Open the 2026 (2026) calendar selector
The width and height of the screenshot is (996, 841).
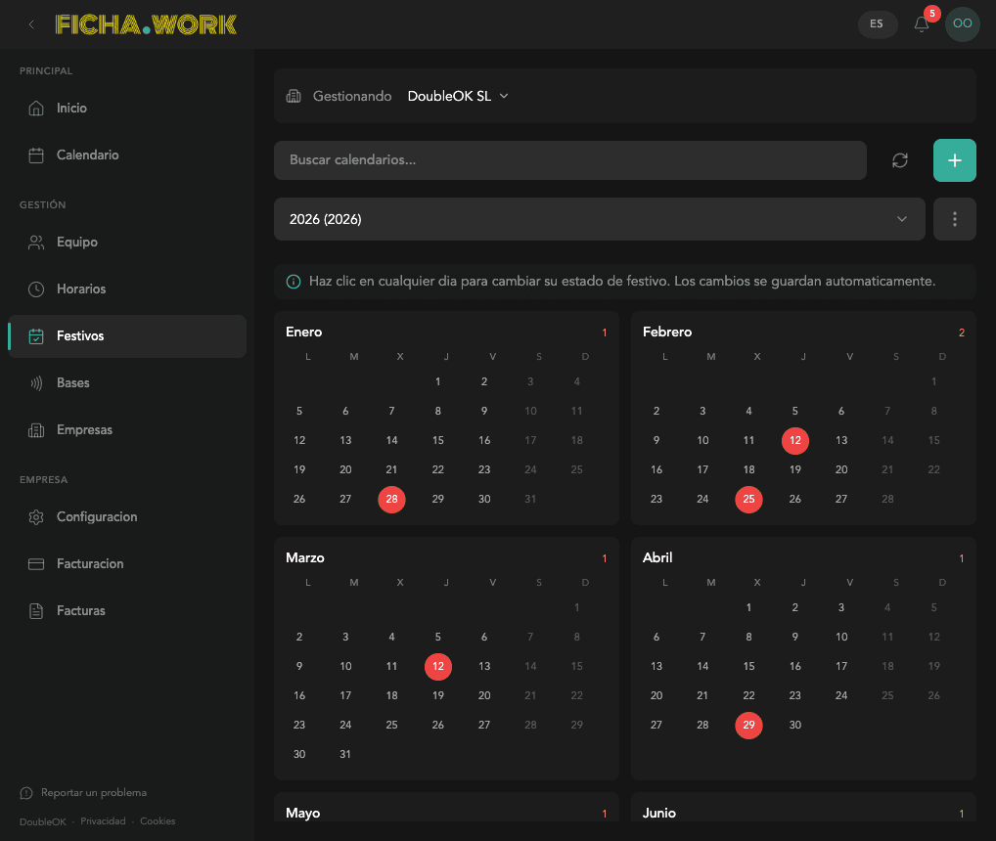click(x=599, y=219)
